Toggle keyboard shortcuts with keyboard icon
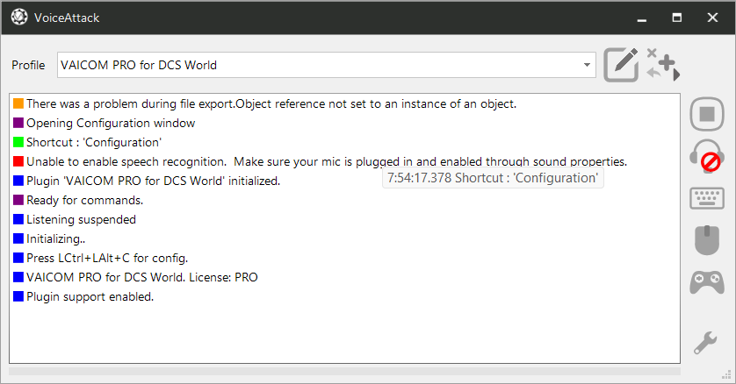The height and width of the screenshot is (384, 736). pos(707,198)
